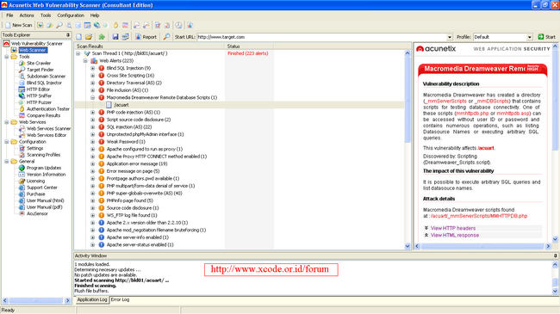Click scan results vertical scrollbar down arrow
This screenshot has width=560, height=314.
(x=408, y=246)
